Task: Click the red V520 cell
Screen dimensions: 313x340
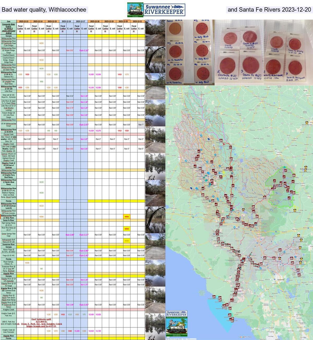Action: [127, 131]
